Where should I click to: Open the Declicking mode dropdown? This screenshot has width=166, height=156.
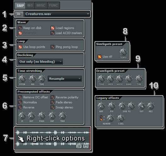click(41, 62)
